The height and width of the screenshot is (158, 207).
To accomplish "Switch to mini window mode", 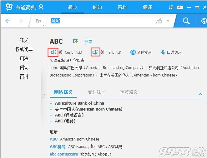I will [x=180, y=7].
